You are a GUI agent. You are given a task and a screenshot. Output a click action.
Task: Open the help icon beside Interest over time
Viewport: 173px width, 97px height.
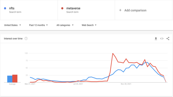[26, 38]
